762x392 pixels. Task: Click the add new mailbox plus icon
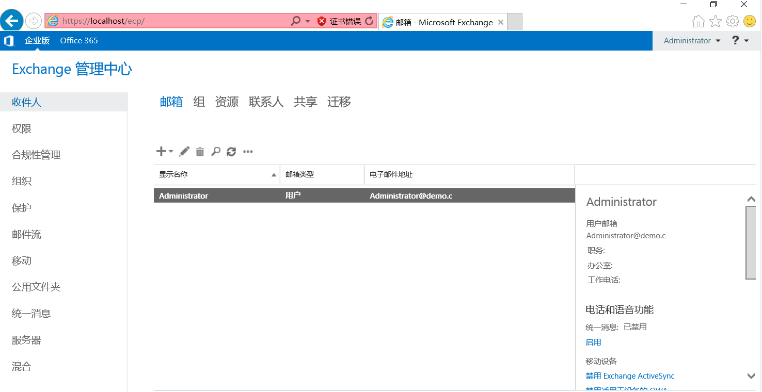click(162, 152)
